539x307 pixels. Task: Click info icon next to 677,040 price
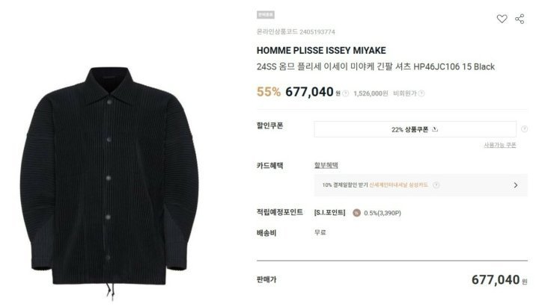345,93
